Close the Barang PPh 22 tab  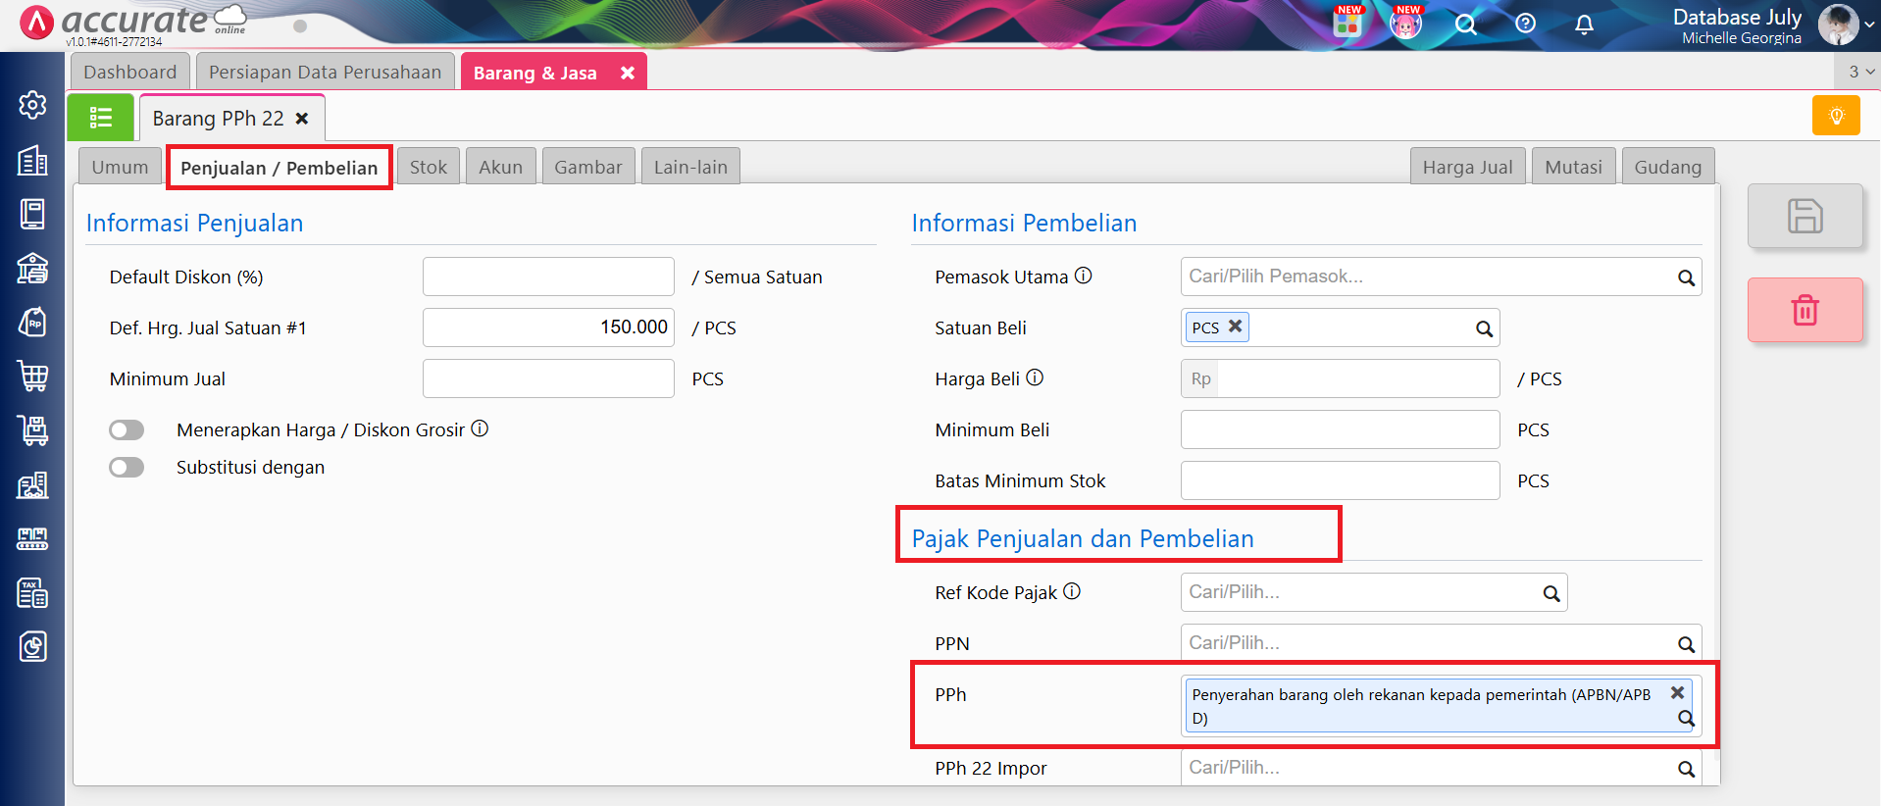click(302, 119)
